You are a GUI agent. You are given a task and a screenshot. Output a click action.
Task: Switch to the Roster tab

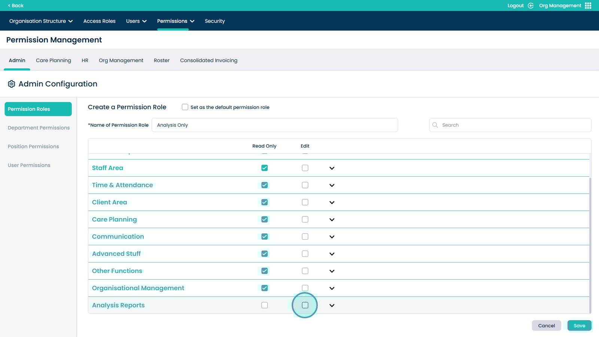161,60
